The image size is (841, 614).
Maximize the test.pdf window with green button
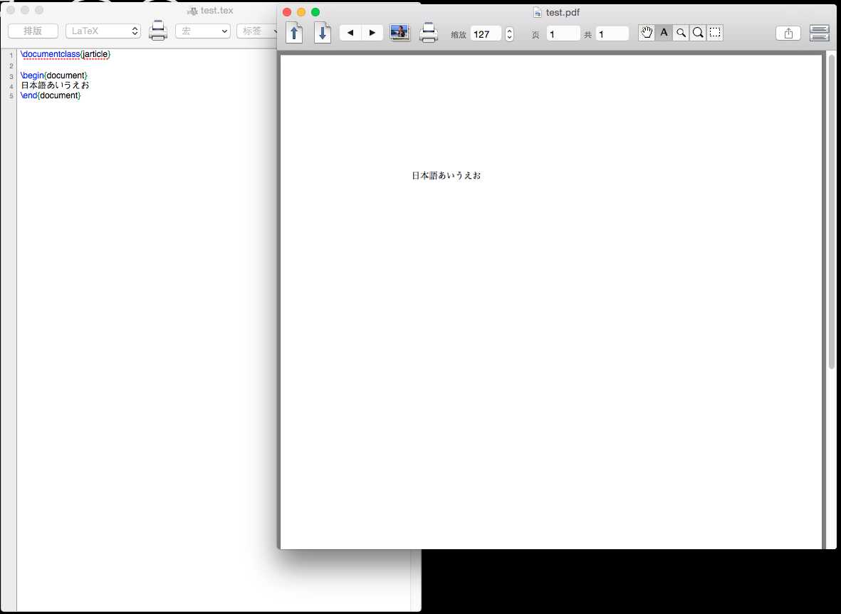[315, 12]
